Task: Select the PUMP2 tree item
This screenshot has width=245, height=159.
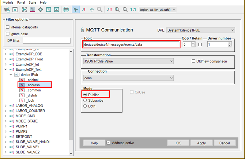Action: (x=21, y=131)
